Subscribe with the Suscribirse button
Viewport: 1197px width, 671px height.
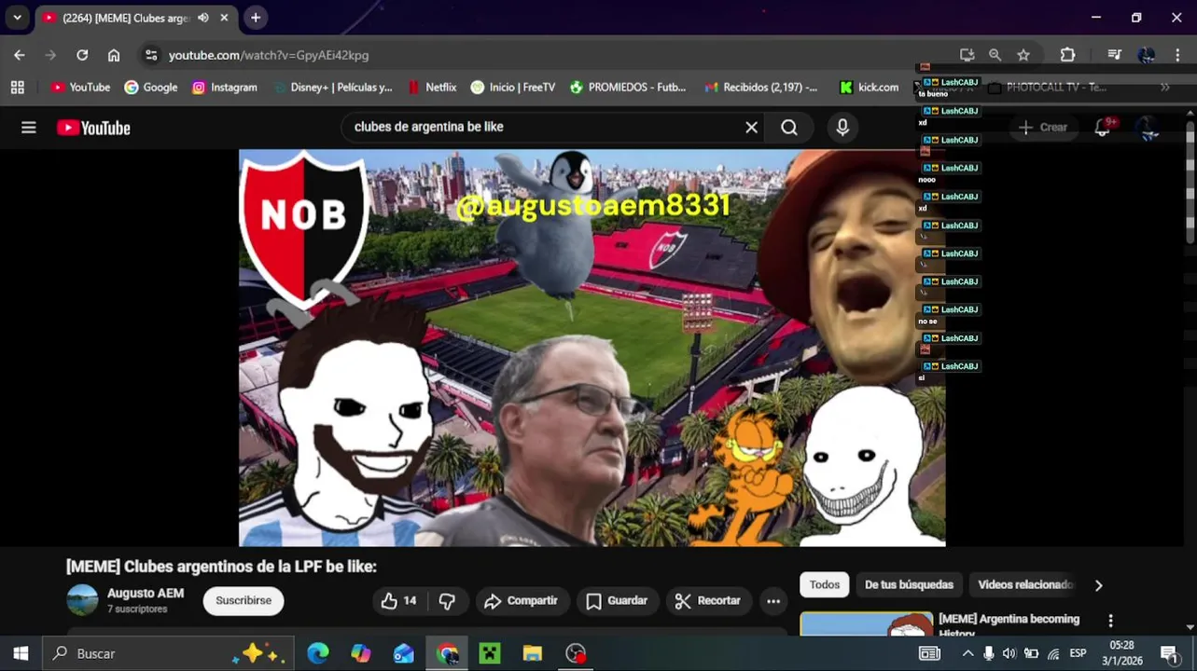click(x=244, y=601)
